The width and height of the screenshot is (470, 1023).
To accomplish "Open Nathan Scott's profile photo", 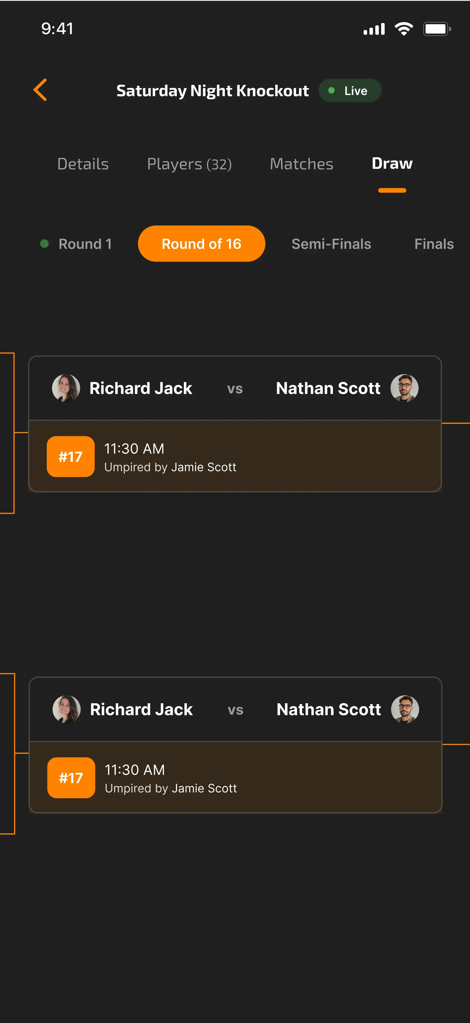I will click(404, 388).
